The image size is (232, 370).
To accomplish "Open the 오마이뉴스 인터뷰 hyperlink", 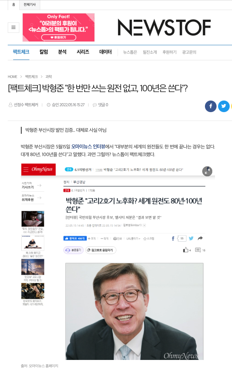I will pos(88,147).
